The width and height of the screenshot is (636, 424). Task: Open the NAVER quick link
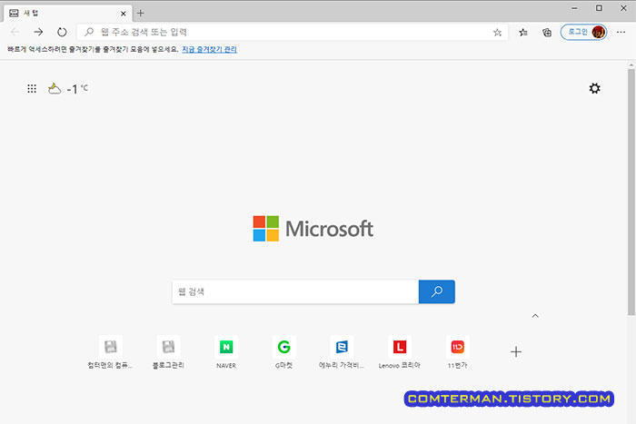click(226, 352)
